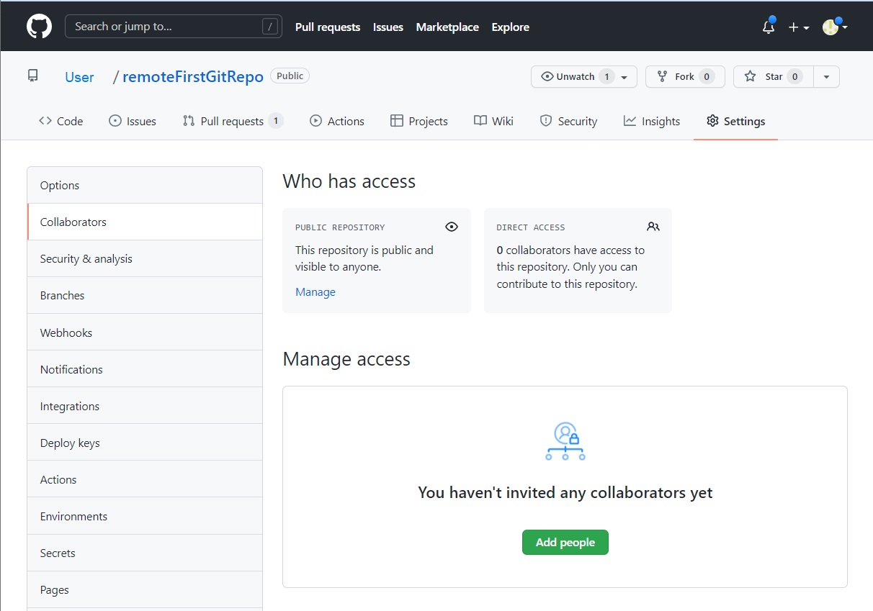Click the Manage visibility link
873x611 pixels.
click(315, 291)
